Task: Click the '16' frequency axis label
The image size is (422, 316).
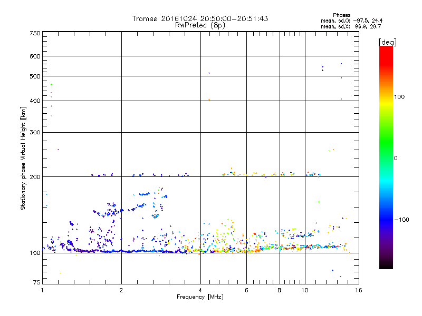Action: [359, 290]
